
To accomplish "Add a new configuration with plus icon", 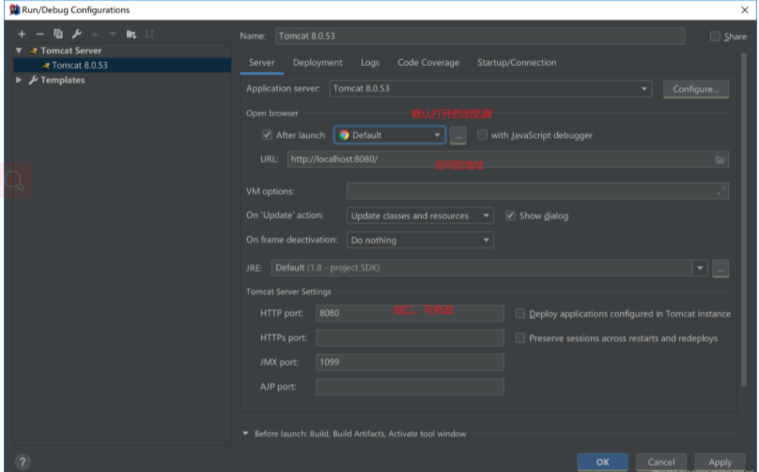I will [x=22, y=34].
